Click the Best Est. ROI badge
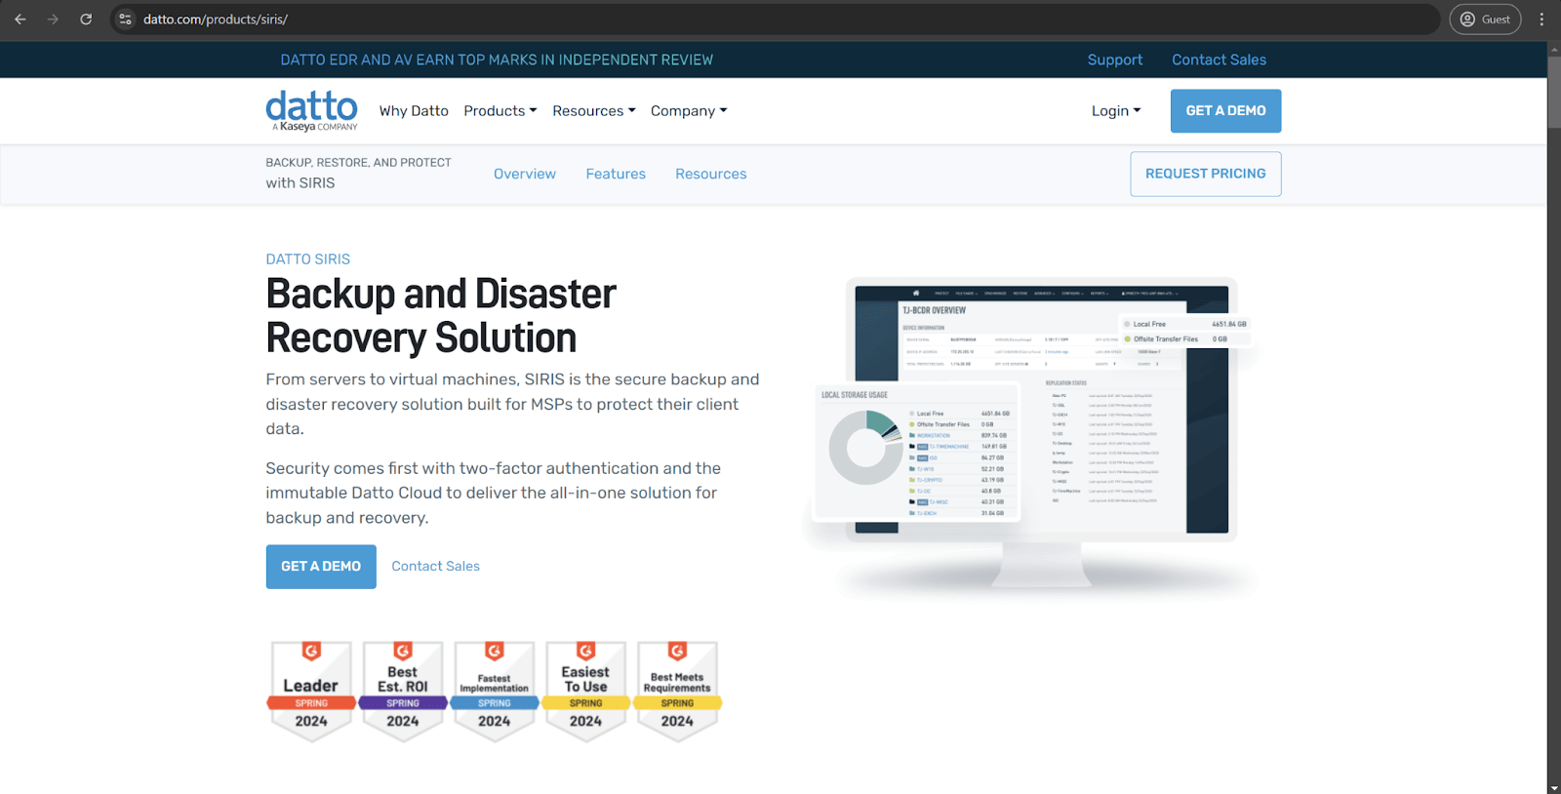This screenshot has width=1561, height=794. coord(402,691)
